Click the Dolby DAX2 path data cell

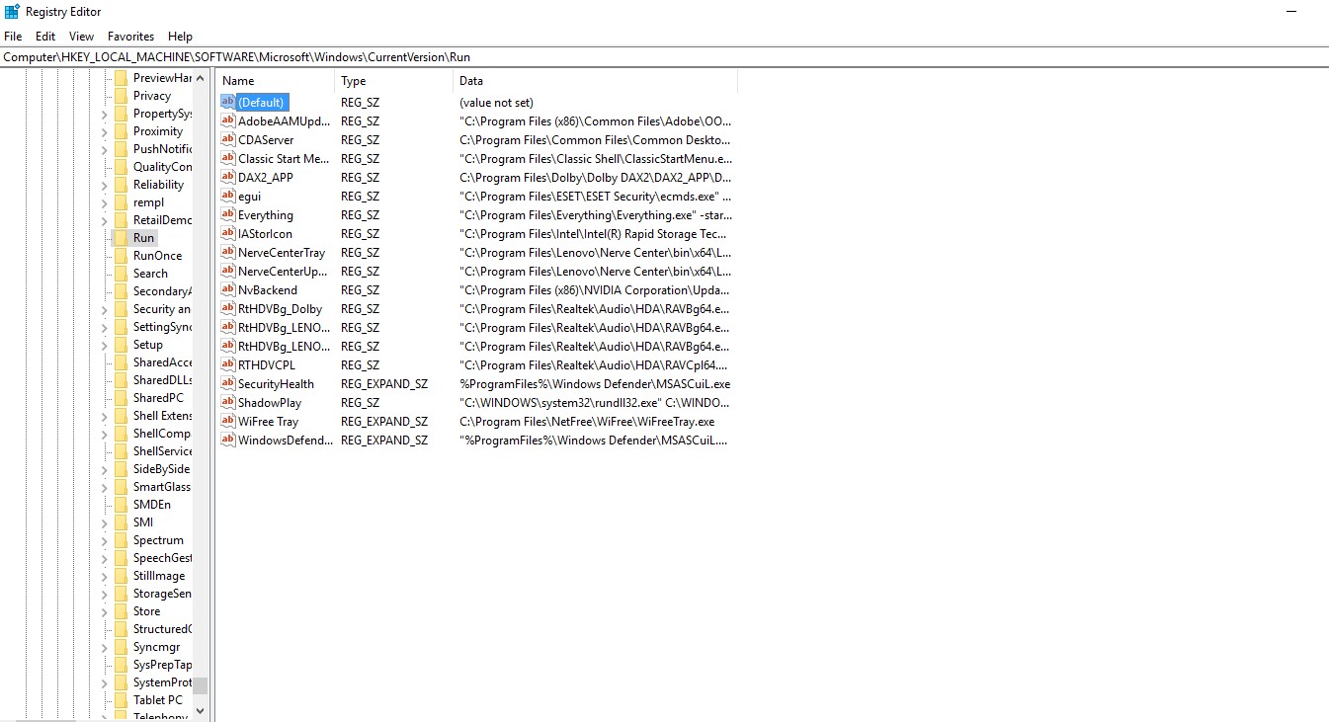[x=595, y=177]
